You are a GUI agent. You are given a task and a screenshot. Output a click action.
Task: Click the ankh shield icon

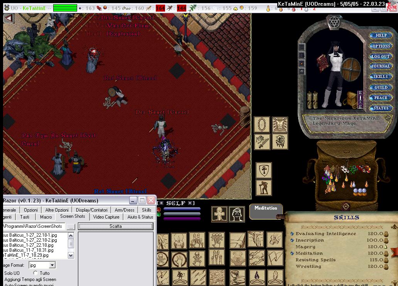pyautogui.click(x=264, y=170)
